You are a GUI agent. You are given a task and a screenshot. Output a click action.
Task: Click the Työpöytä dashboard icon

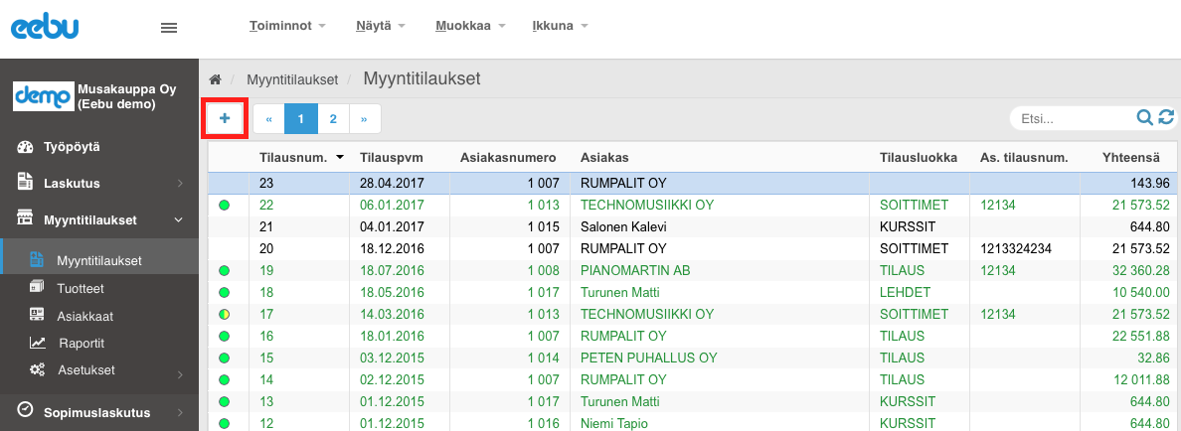click(x=26, y=147)
